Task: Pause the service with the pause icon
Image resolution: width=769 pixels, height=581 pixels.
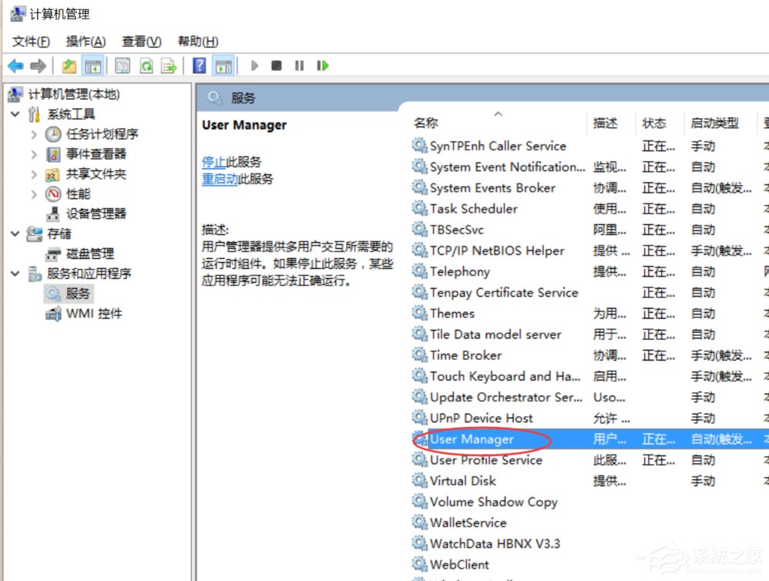Action: [x=298, y=65]
